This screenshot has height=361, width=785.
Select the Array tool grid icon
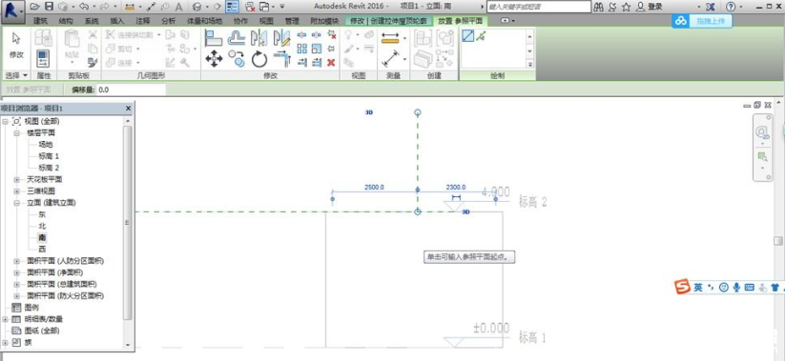pos(301,49)
